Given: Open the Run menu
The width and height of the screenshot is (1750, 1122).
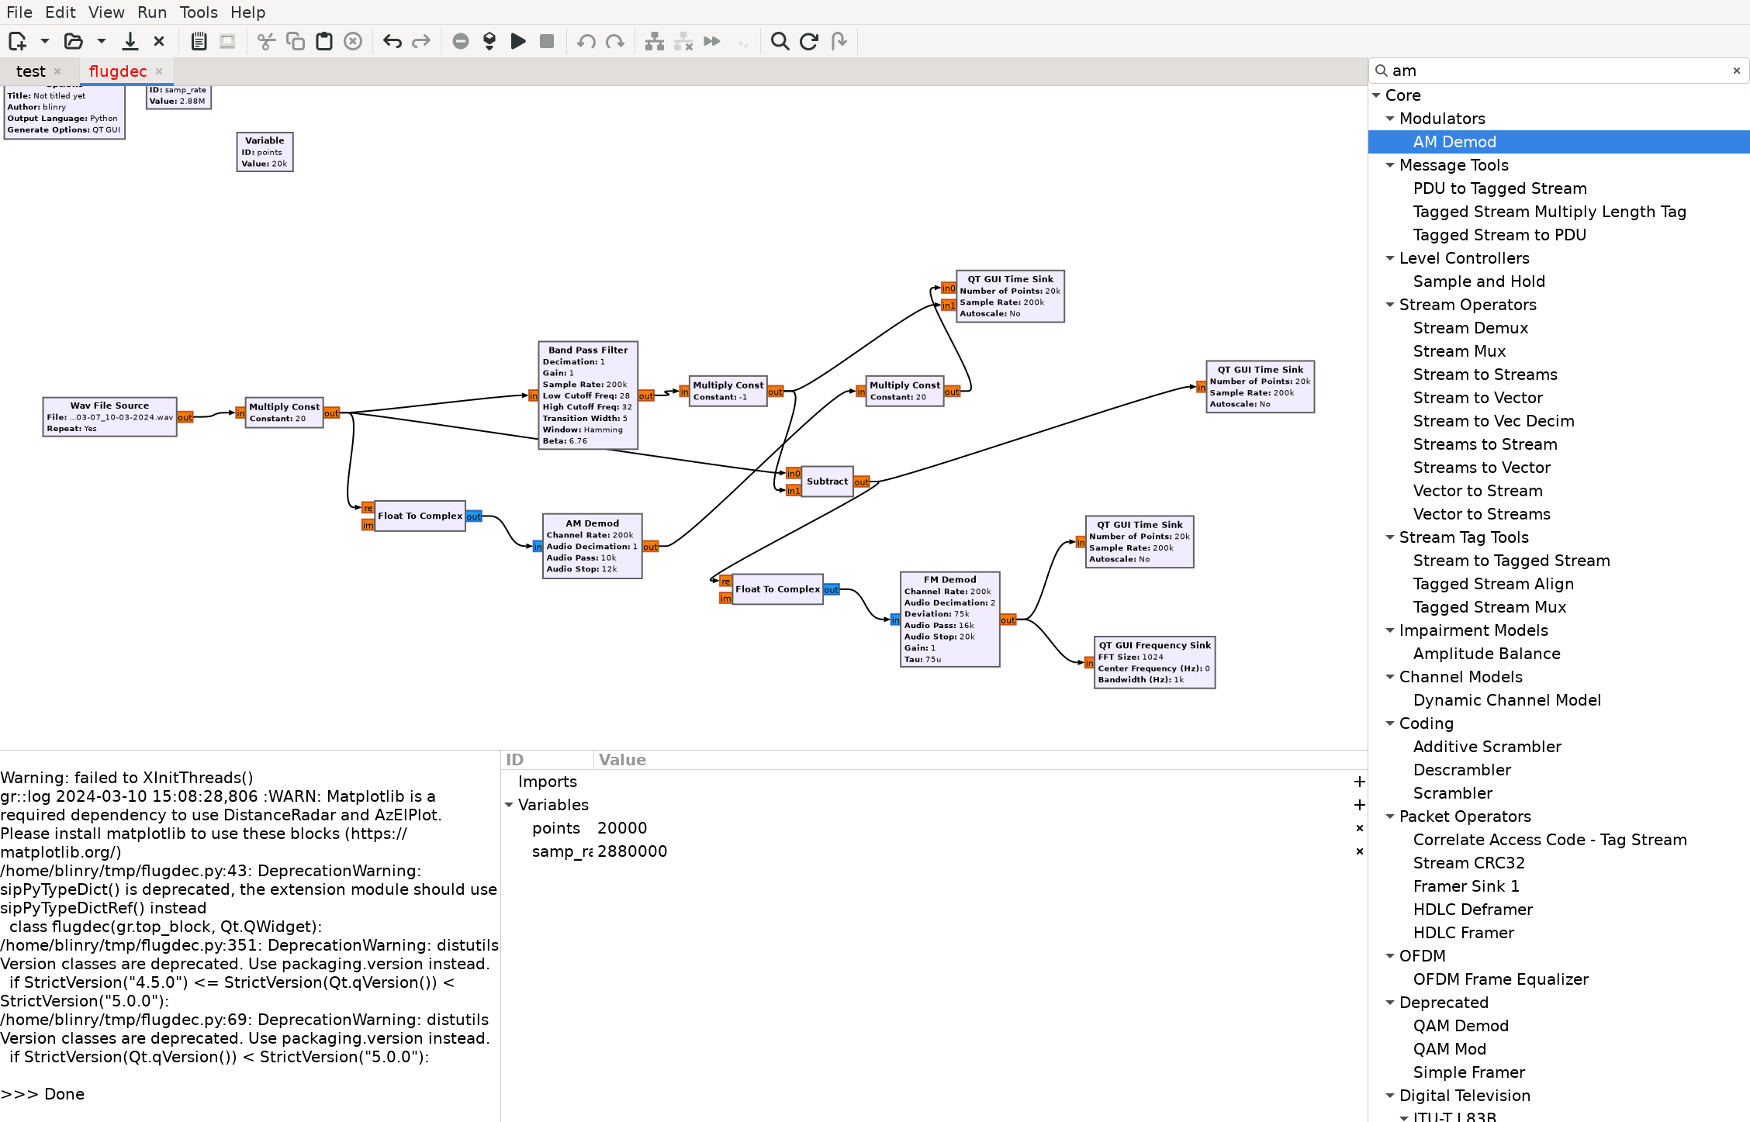Looking at the screenshot, I should [150, 12].
